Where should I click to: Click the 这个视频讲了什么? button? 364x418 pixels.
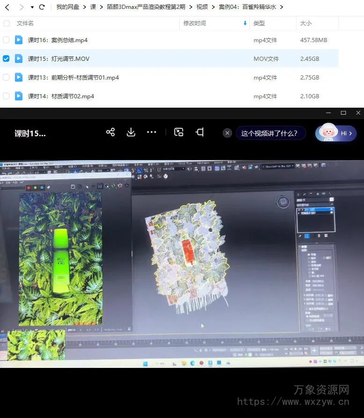(x=269, y=133)
